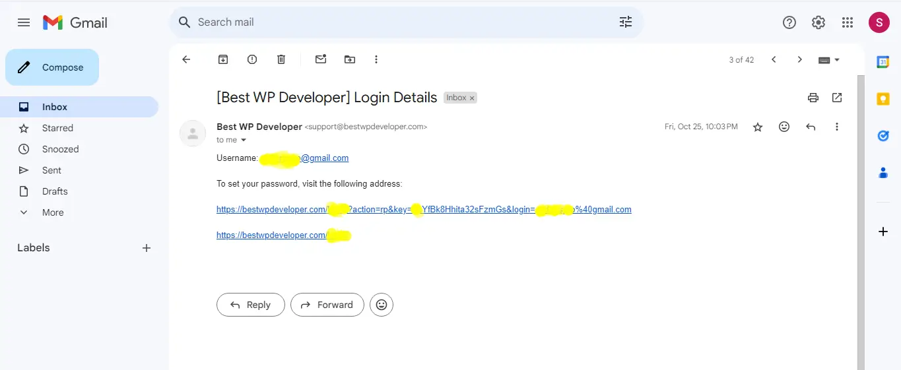Report this email as spam
The height and width of the screenshot is (370, 901).
click(x=252, y=59)
